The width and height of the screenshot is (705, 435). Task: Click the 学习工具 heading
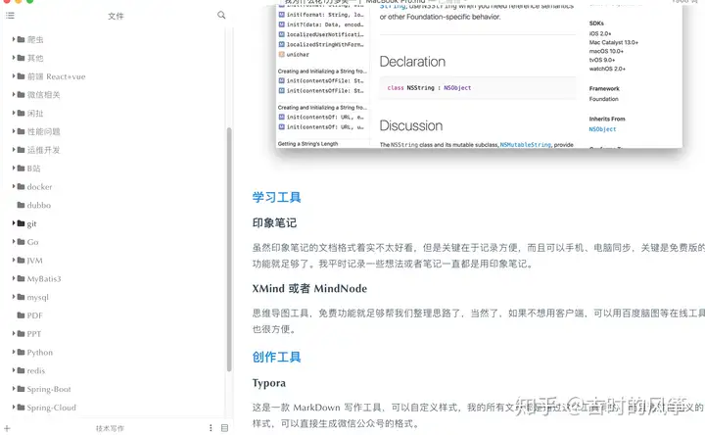point(276,197)
